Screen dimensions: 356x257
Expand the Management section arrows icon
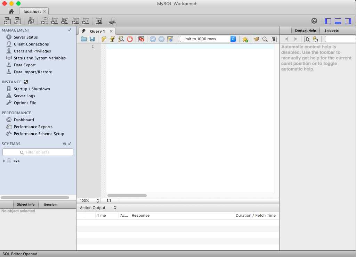(x=70, y=30)
